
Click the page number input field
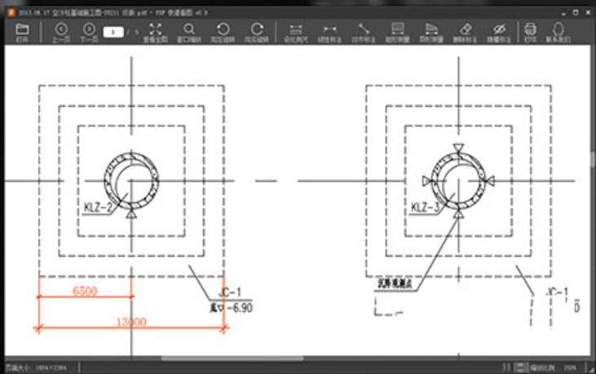(113, 32)
